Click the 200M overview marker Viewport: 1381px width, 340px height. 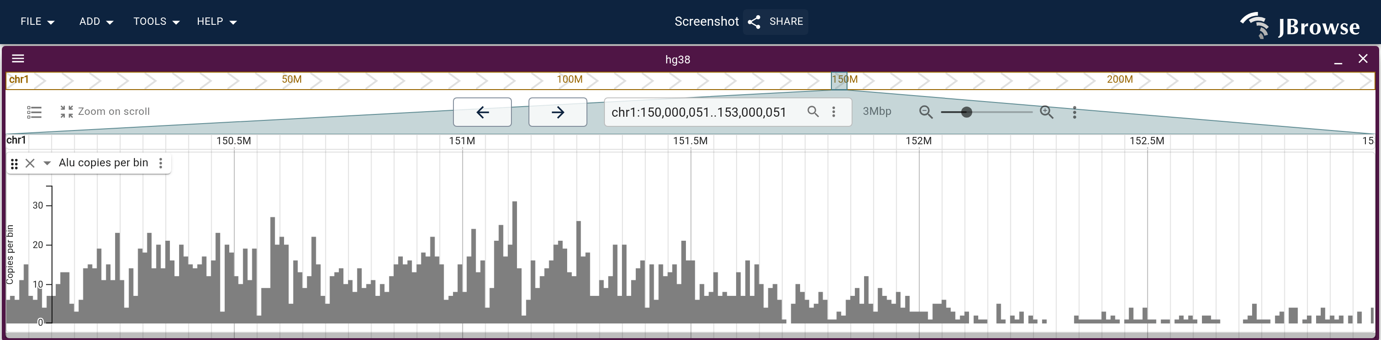[1120, 79]
